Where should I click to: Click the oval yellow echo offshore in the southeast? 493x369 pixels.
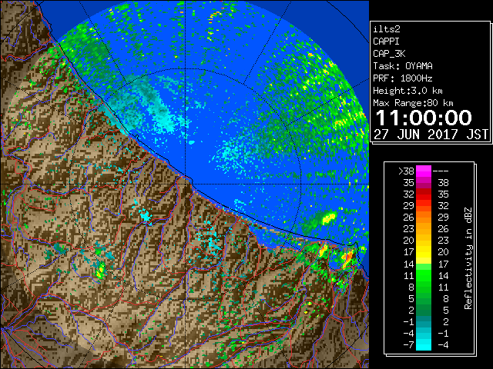[329, 218]
